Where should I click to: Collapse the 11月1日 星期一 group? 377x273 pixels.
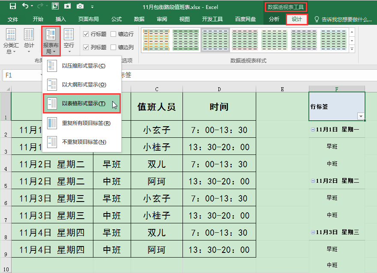[x=313, y=129]
